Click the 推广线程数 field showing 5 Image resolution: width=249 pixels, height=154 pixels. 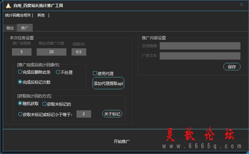pyautogui.click(x=22, y=52)
